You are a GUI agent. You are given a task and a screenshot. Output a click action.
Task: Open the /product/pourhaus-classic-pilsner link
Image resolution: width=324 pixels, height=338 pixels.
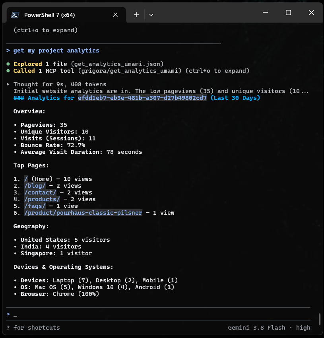[83, 213]
